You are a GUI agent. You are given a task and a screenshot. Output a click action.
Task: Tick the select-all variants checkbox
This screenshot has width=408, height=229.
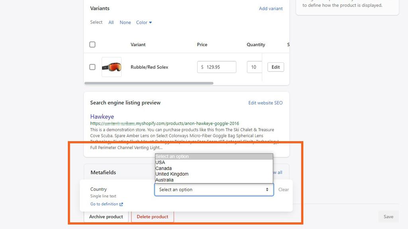coord(92,45)
